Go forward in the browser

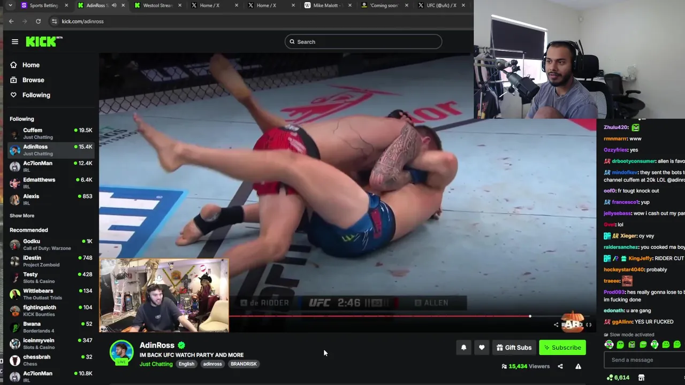[x=25, y=21]
